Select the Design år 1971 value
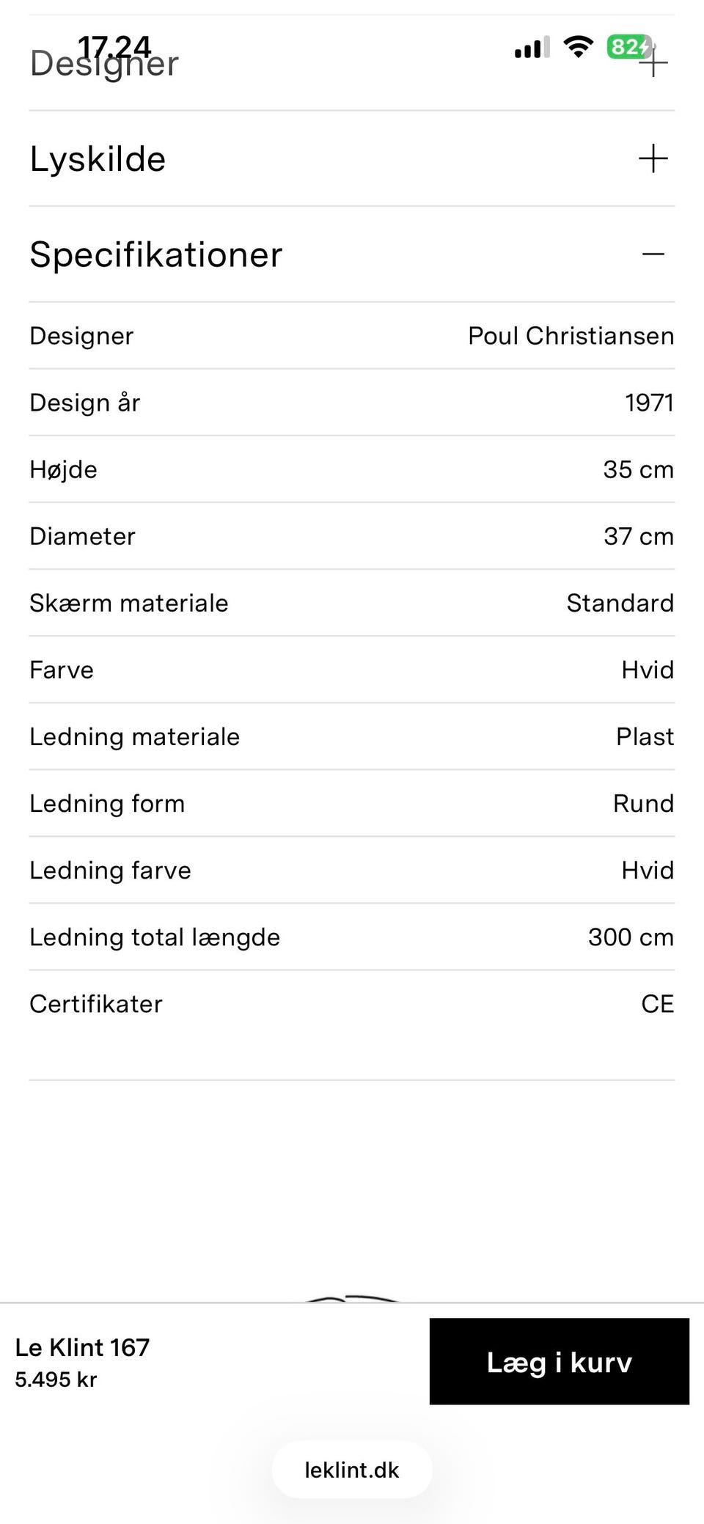The width and height of the screenshot is (704, 1524). pyautogui.click(x=649, y=403)
